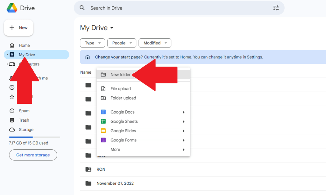
Task: Expand the More submenu
Action: 143,150
